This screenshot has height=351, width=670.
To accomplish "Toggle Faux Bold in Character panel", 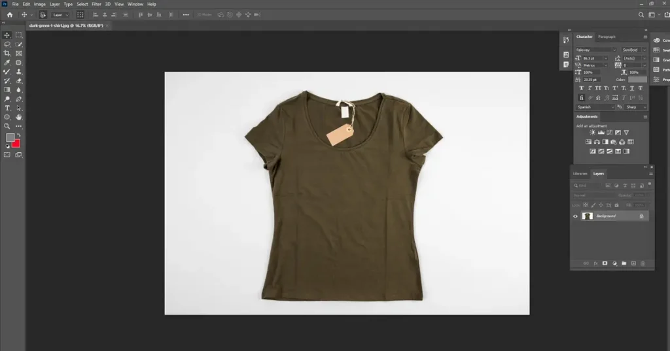I will click(581, 88).
